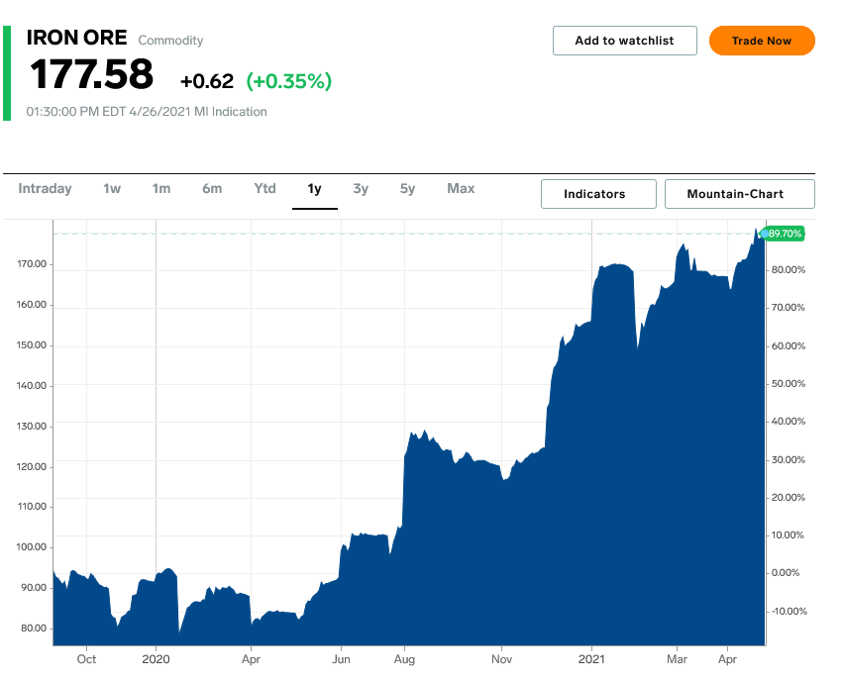Select the 1w chart range
The image size is (842, 680).
(x=112, y=188)
